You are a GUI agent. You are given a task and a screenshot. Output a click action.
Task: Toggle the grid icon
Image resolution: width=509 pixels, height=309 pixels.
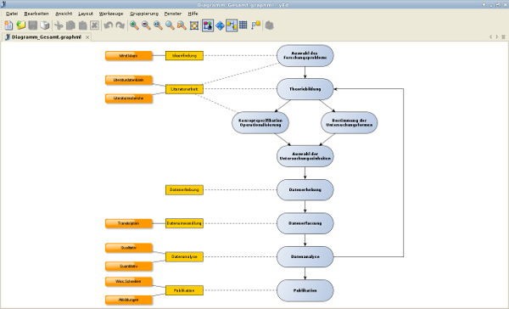click(x=243, y=25)
